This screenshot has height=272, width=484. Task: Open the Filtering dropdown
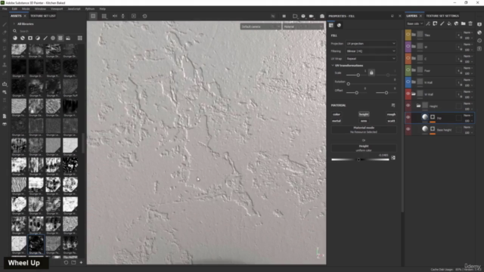click(371, 51)
